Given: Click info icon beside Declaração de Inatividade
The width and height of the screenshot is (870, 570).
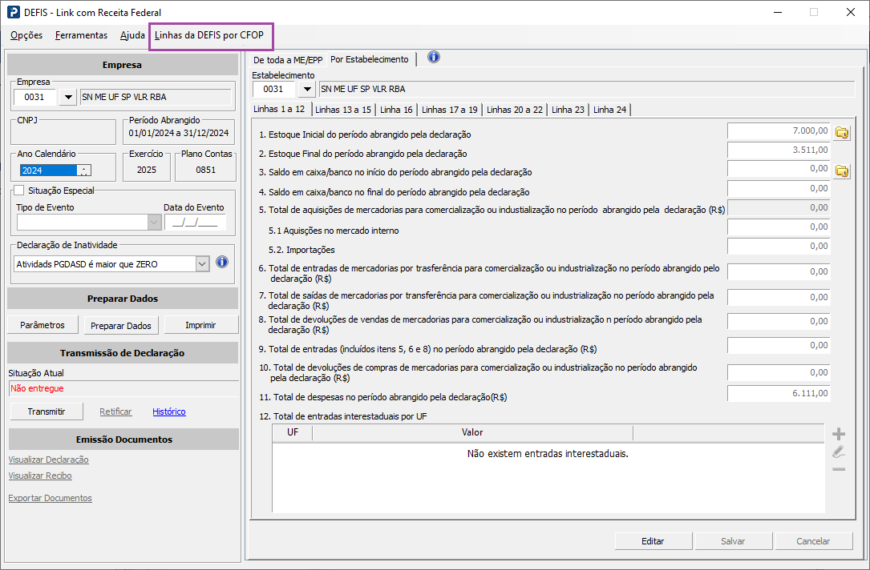Looking at the screenshot, I should coord(222,262).
